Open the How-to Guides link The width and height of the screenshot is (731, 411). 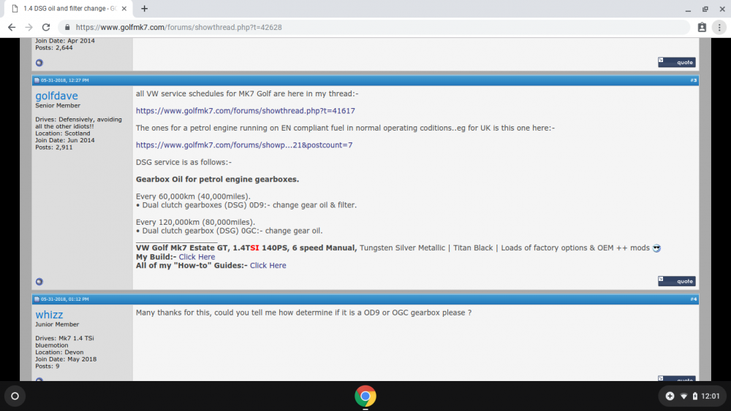click(x=268, y=265)
